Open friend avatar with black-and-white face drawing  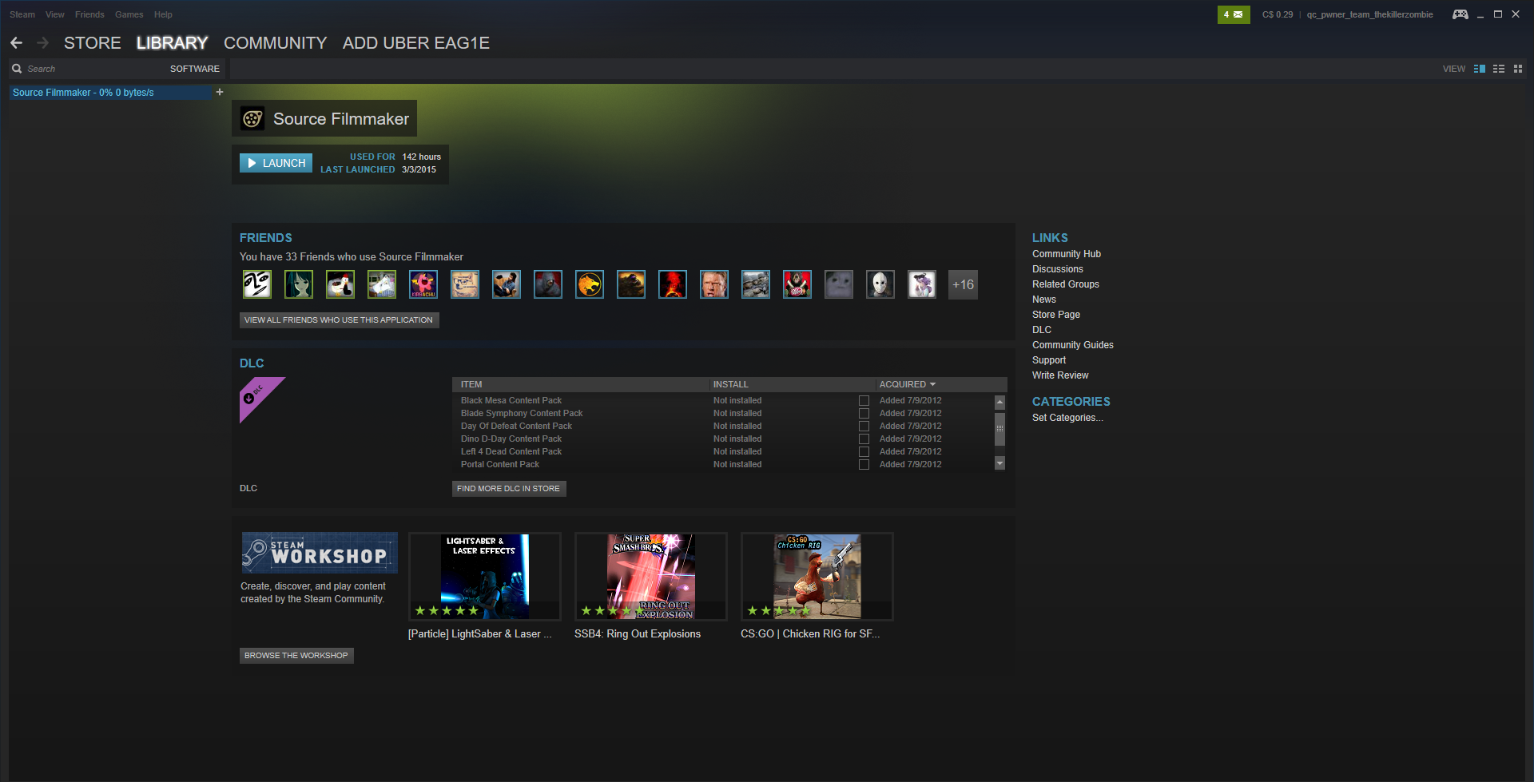257,284
